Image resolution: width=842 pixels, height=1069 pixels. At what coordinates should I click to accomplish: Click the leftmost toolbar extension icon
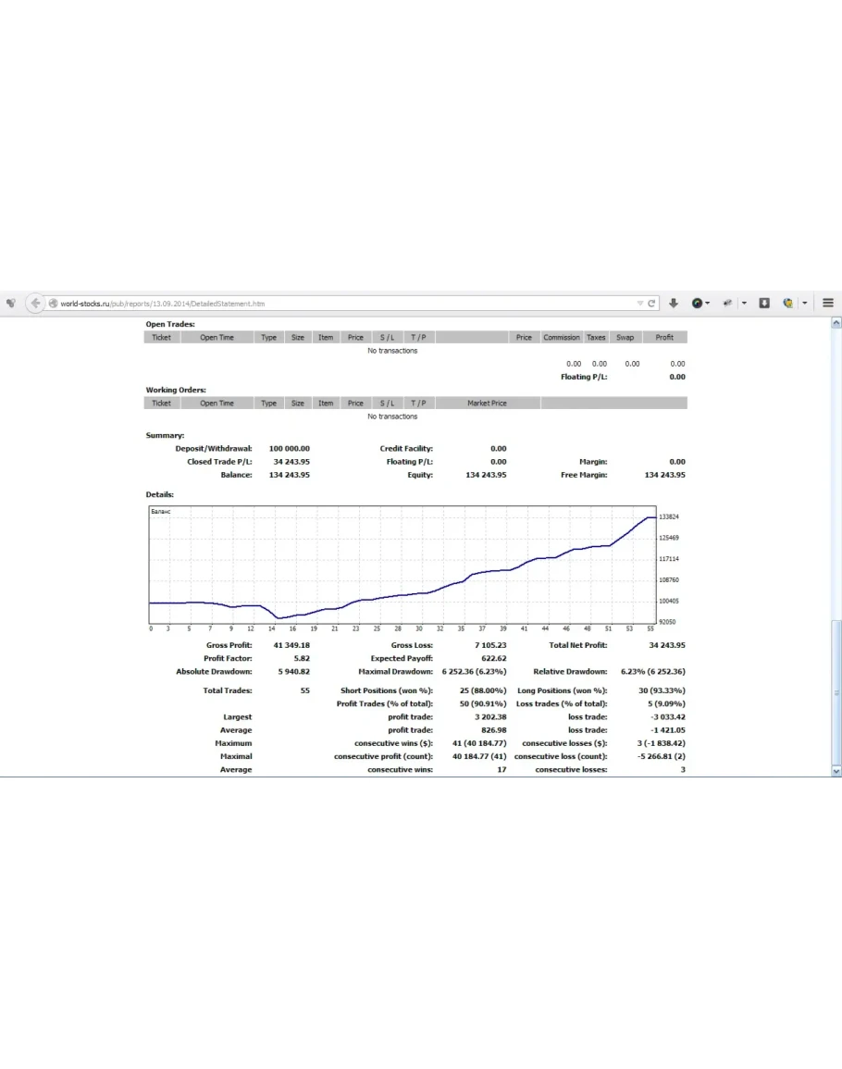click(10, 304)
